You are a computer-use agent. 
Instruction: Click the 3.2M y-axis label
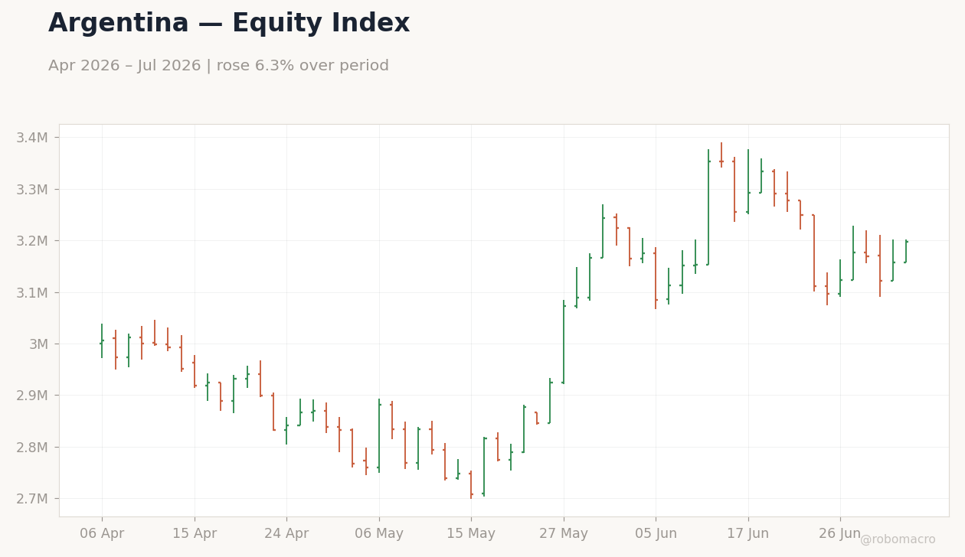click(x=32, y=241)
